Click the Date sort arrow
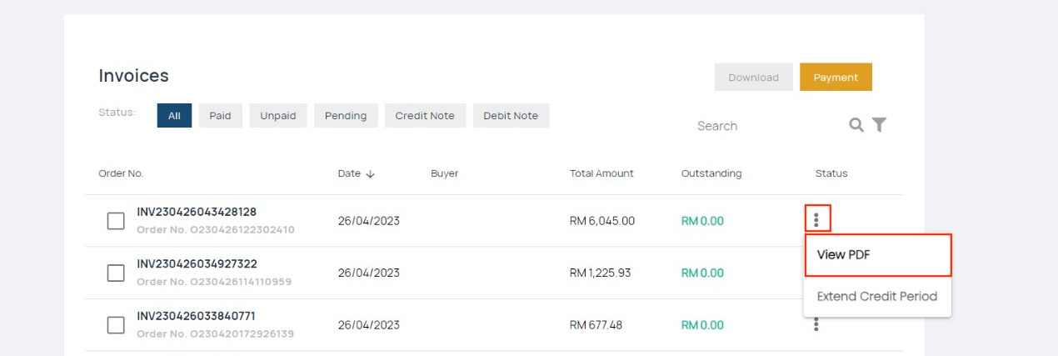 (x=371, y=174)
